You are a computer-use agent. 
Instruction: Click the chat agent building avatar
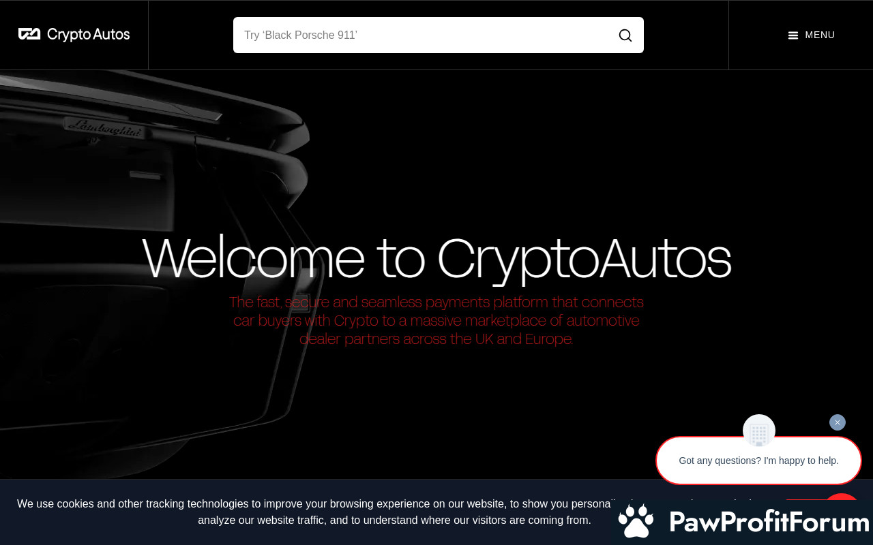point(759,431)
